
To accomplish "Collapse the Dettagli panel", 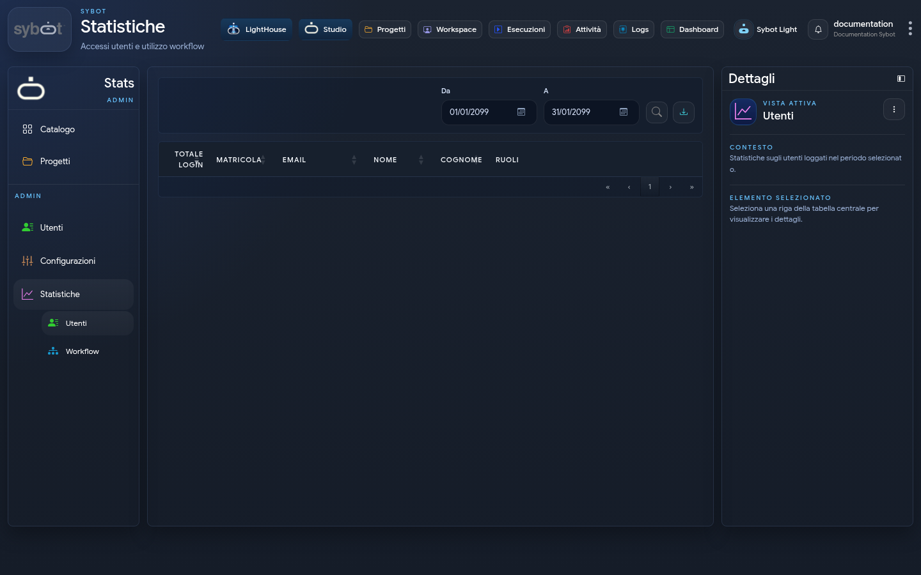I will pos(901,79).
